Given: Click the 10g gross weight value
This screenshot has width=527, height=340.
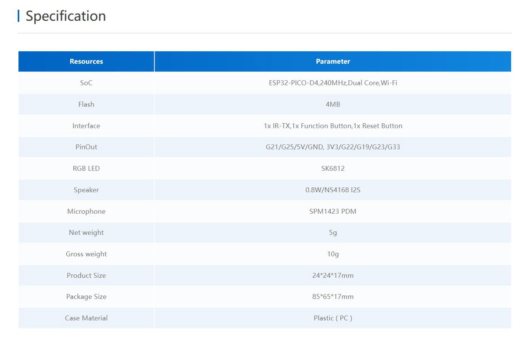Looking at the screenshot, I should click(333, 254).
